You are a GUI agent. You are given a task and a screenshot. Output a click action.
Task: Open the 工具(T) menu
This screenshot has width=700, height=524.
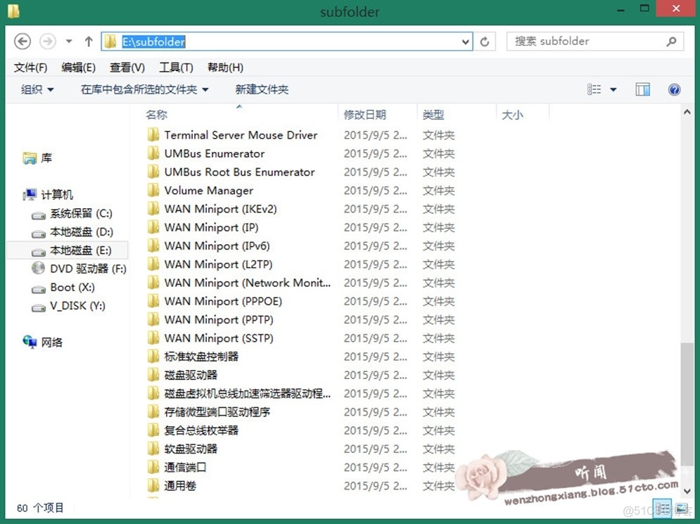(176, 67)
